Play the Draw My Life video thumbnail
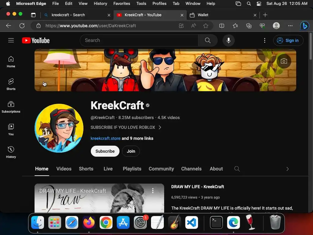The image size is (313, 235). tap(99, 198)
